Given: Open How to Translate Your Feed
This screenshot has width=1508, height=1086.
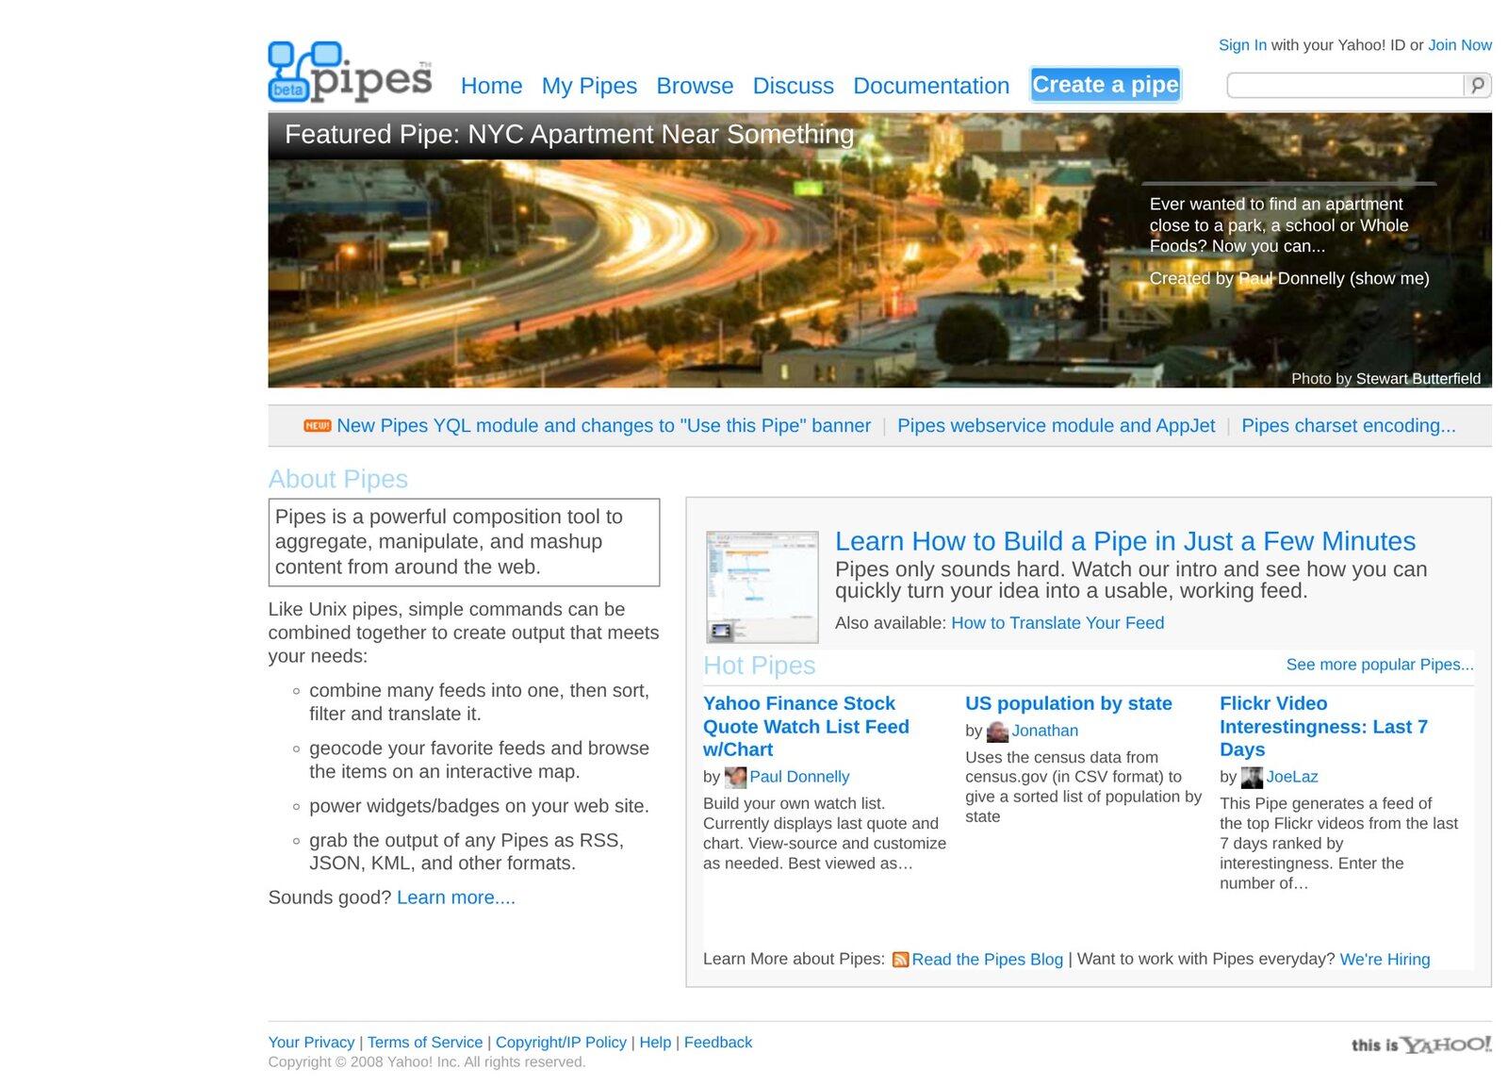Looking at the screenshot, I should 1057,623.
